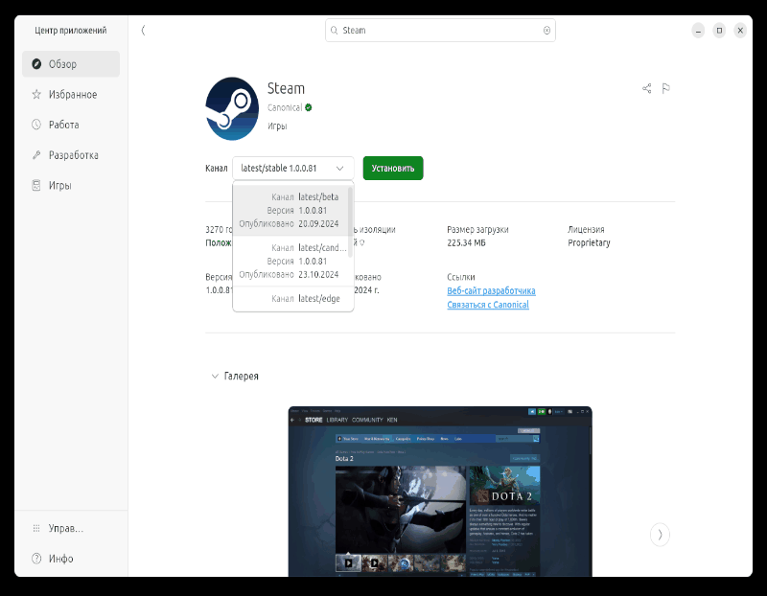
Task: Click the Canonical publisher name
Action: [x=285, y=107]
